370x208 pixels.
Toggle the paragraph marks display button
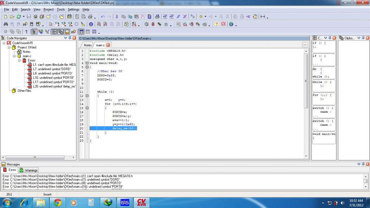pyautogui.click(x=26, y=32)
